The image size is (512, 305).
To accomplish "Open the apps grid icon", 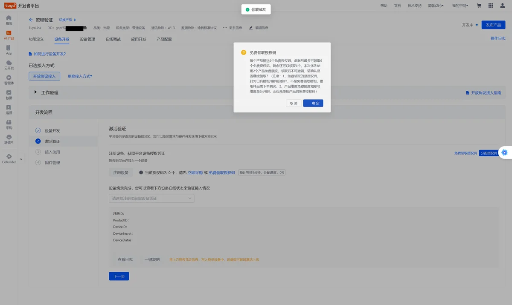I will (x=491, y=6).
